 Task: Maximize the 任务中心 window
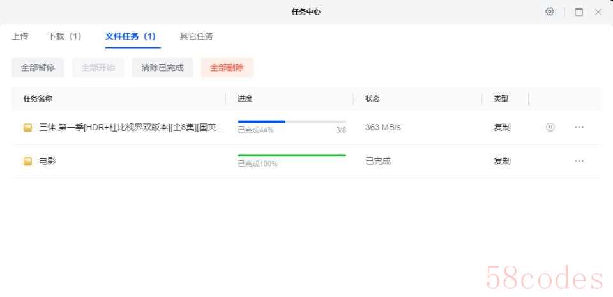[579, 11]
